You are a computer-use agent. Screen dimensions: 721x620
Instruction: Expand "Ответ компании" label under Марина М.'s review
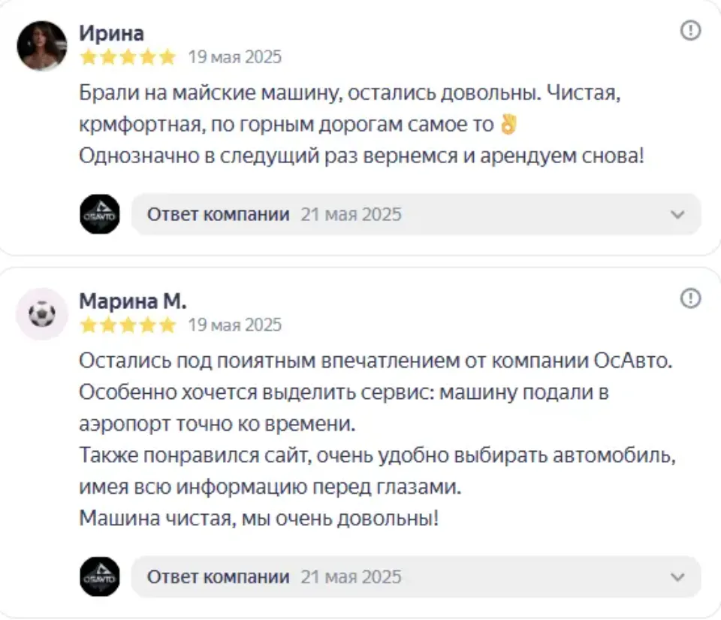[218, 577]
